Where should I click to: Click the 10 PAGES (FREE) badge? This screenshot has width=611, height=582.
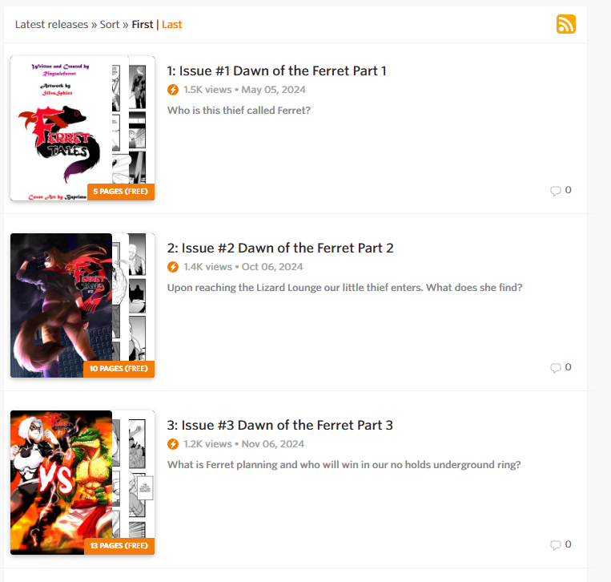tap(119, 369)
